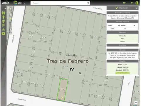Open the binoculars search tool
The height and width of the screenshot is (106, 141).
(4, 13)
